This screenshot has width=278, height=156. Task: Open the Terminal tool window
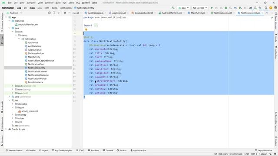pyautogui.click(x=108, y=150)
